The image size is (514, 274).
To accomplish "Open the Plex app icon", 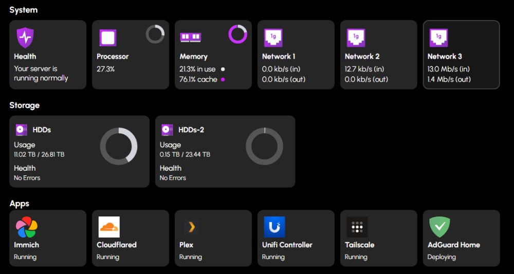I will click(192, 227).
